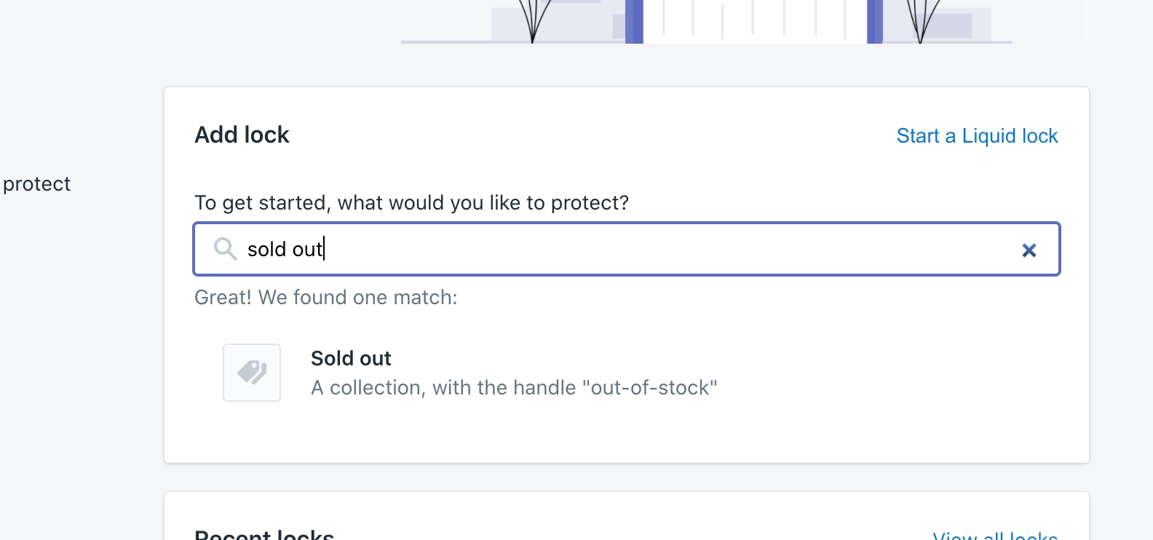1153x540 pixels.
Task: Click the magnifying glass search icon
Action: [225, 249]
